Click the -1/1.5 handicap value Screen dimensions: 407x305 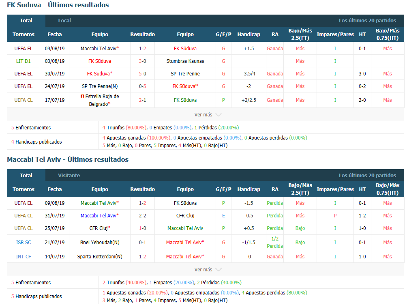point(248,243)
